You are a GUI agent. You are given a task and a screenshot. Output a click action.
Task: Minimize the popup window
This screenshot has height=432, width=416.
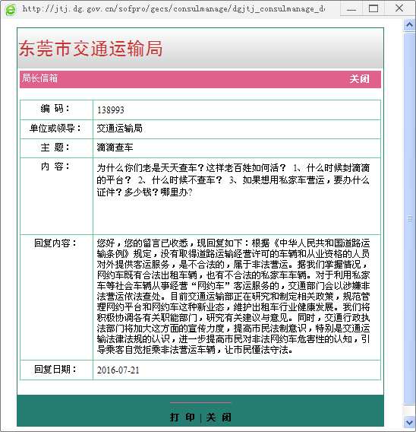point(351,8)
